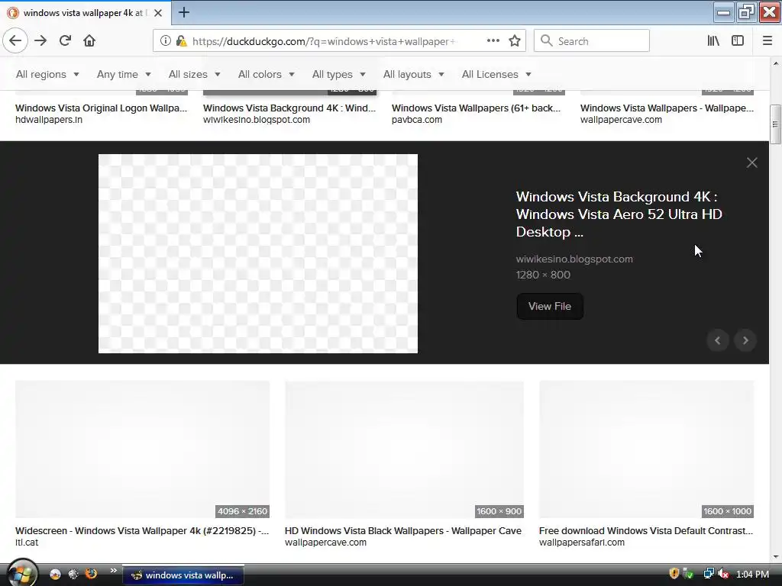Open the Windows Vista Aero 52 title link
This screenshot has height=586, width=782.
click(x=619, y=214)
